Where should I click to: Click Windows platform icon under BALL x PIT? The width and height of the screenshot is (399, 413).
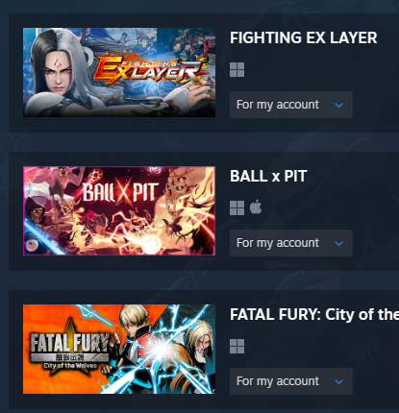[x=237, y=207]
